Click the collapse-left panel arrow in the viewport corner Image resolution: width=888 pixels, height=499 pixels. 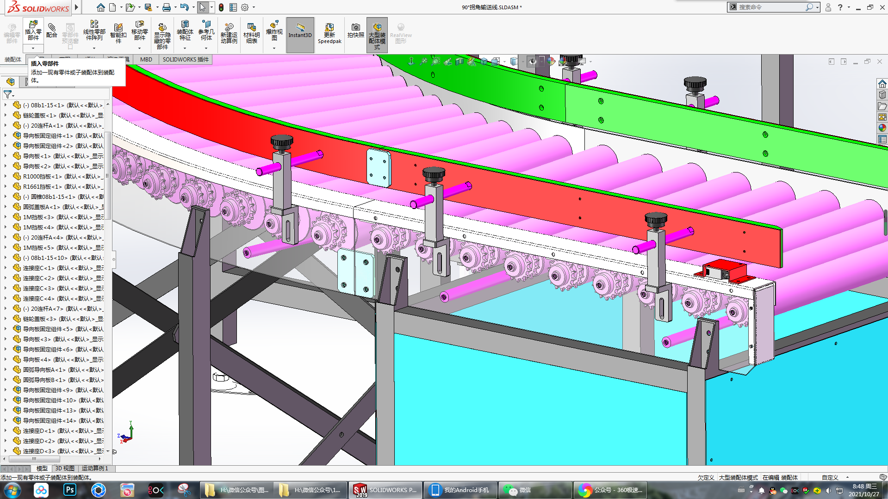point(831,62)
